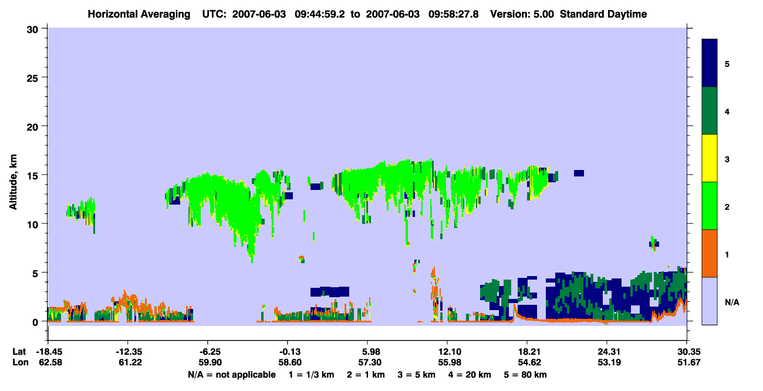Click the color bar label '3'
763x391 pixels.
click(727, 158)
